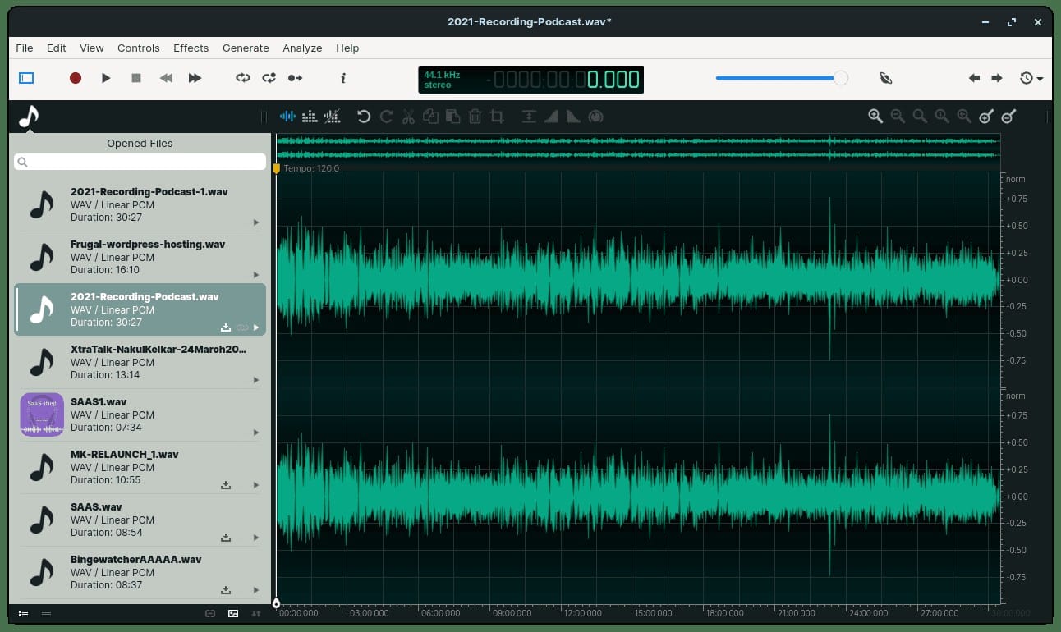
Task: Select XtraTalk-NakulKelkar file in list
Action: (140, 362)
